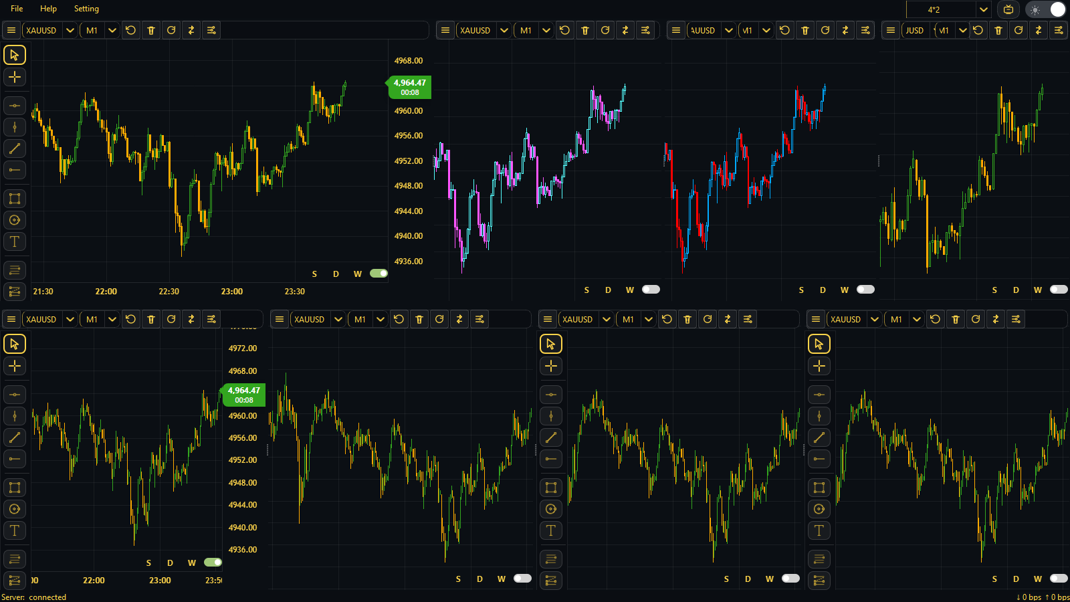Select circle drawing tool in top-left chart

pyautogui.click(x=15, y=220)
